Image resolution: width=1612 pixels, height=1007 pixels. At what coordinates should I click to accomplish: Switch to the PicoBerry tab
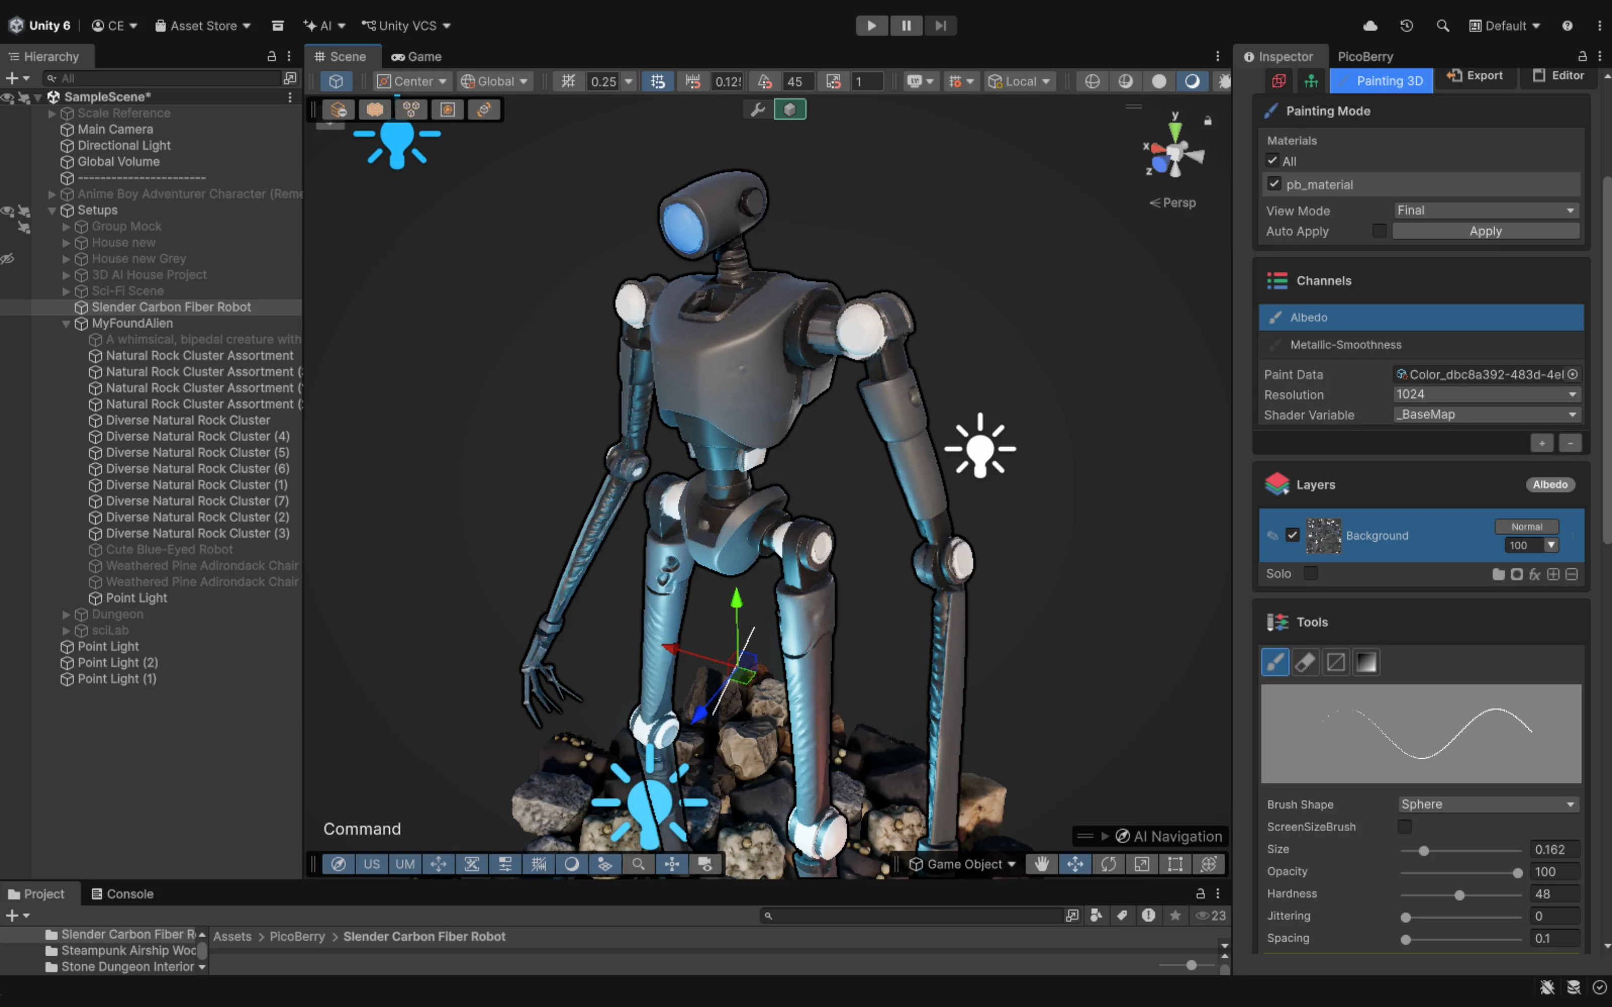(x=1365, y=56)
